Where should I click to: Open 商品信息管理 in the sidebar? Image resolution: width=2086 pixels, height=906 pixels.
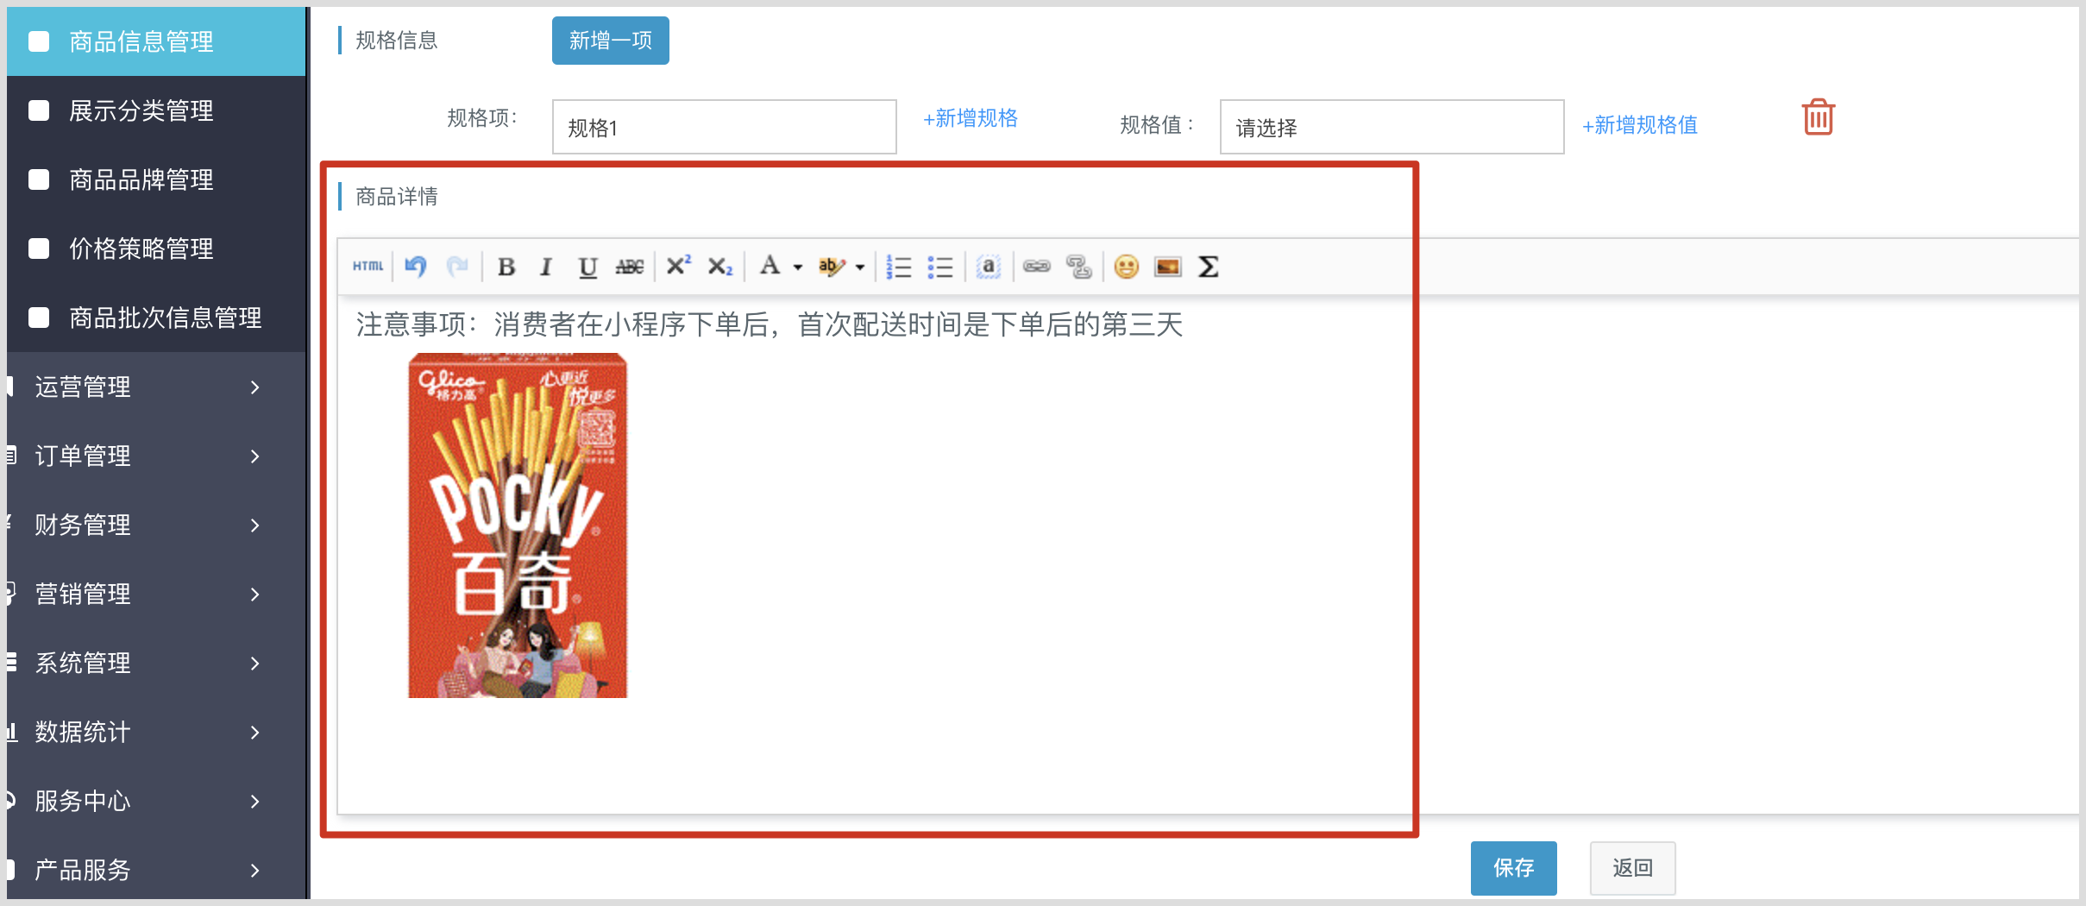[x=156, y=41]
